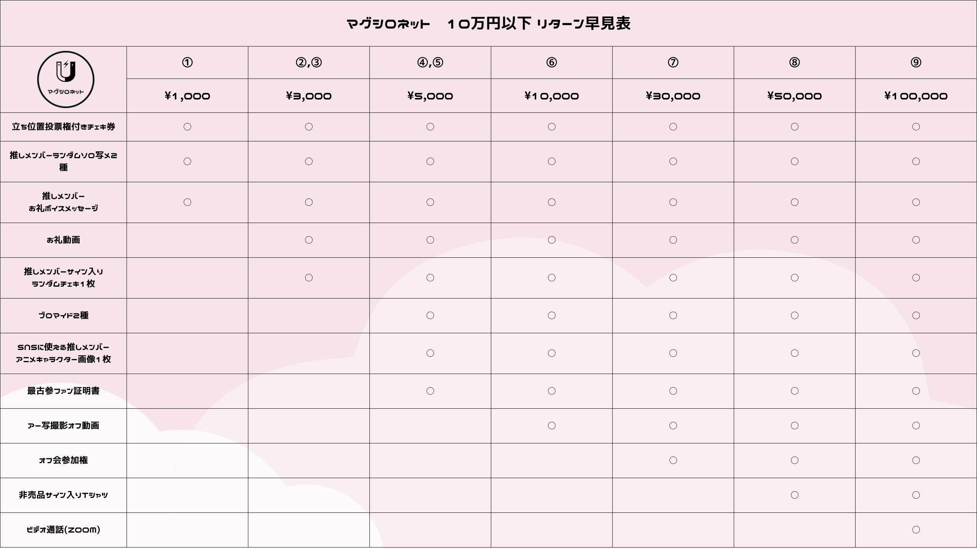This screenshot has width=977, height=549.
Task: Click the circled number ⑨ header
Action: pyautogui.click(x=916, y=63)
